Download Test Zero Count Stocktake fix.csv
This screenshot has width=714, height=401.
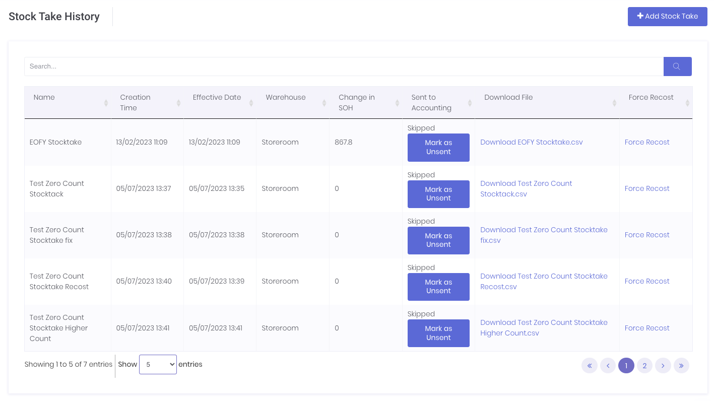[544, 235]
